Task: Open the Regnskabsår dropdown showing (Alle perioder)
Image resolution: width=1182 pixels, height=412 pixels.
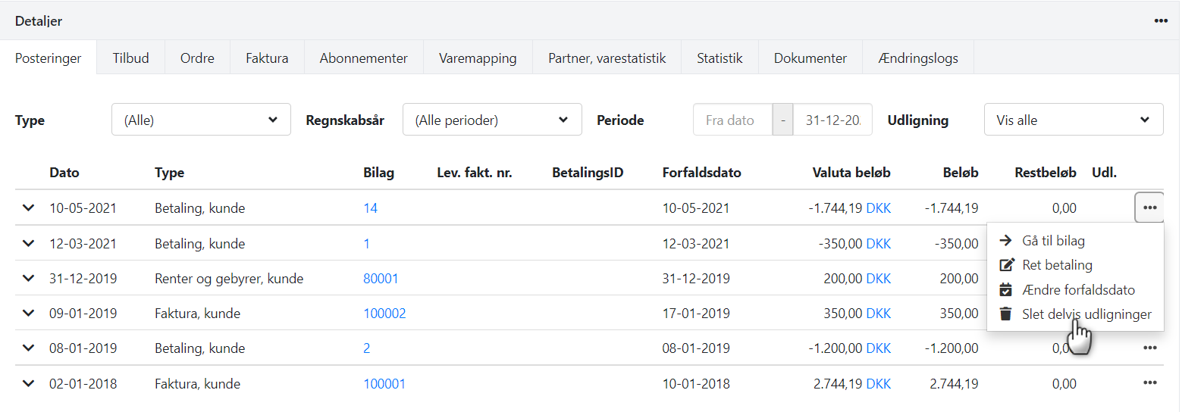Action: click(492, 120)
